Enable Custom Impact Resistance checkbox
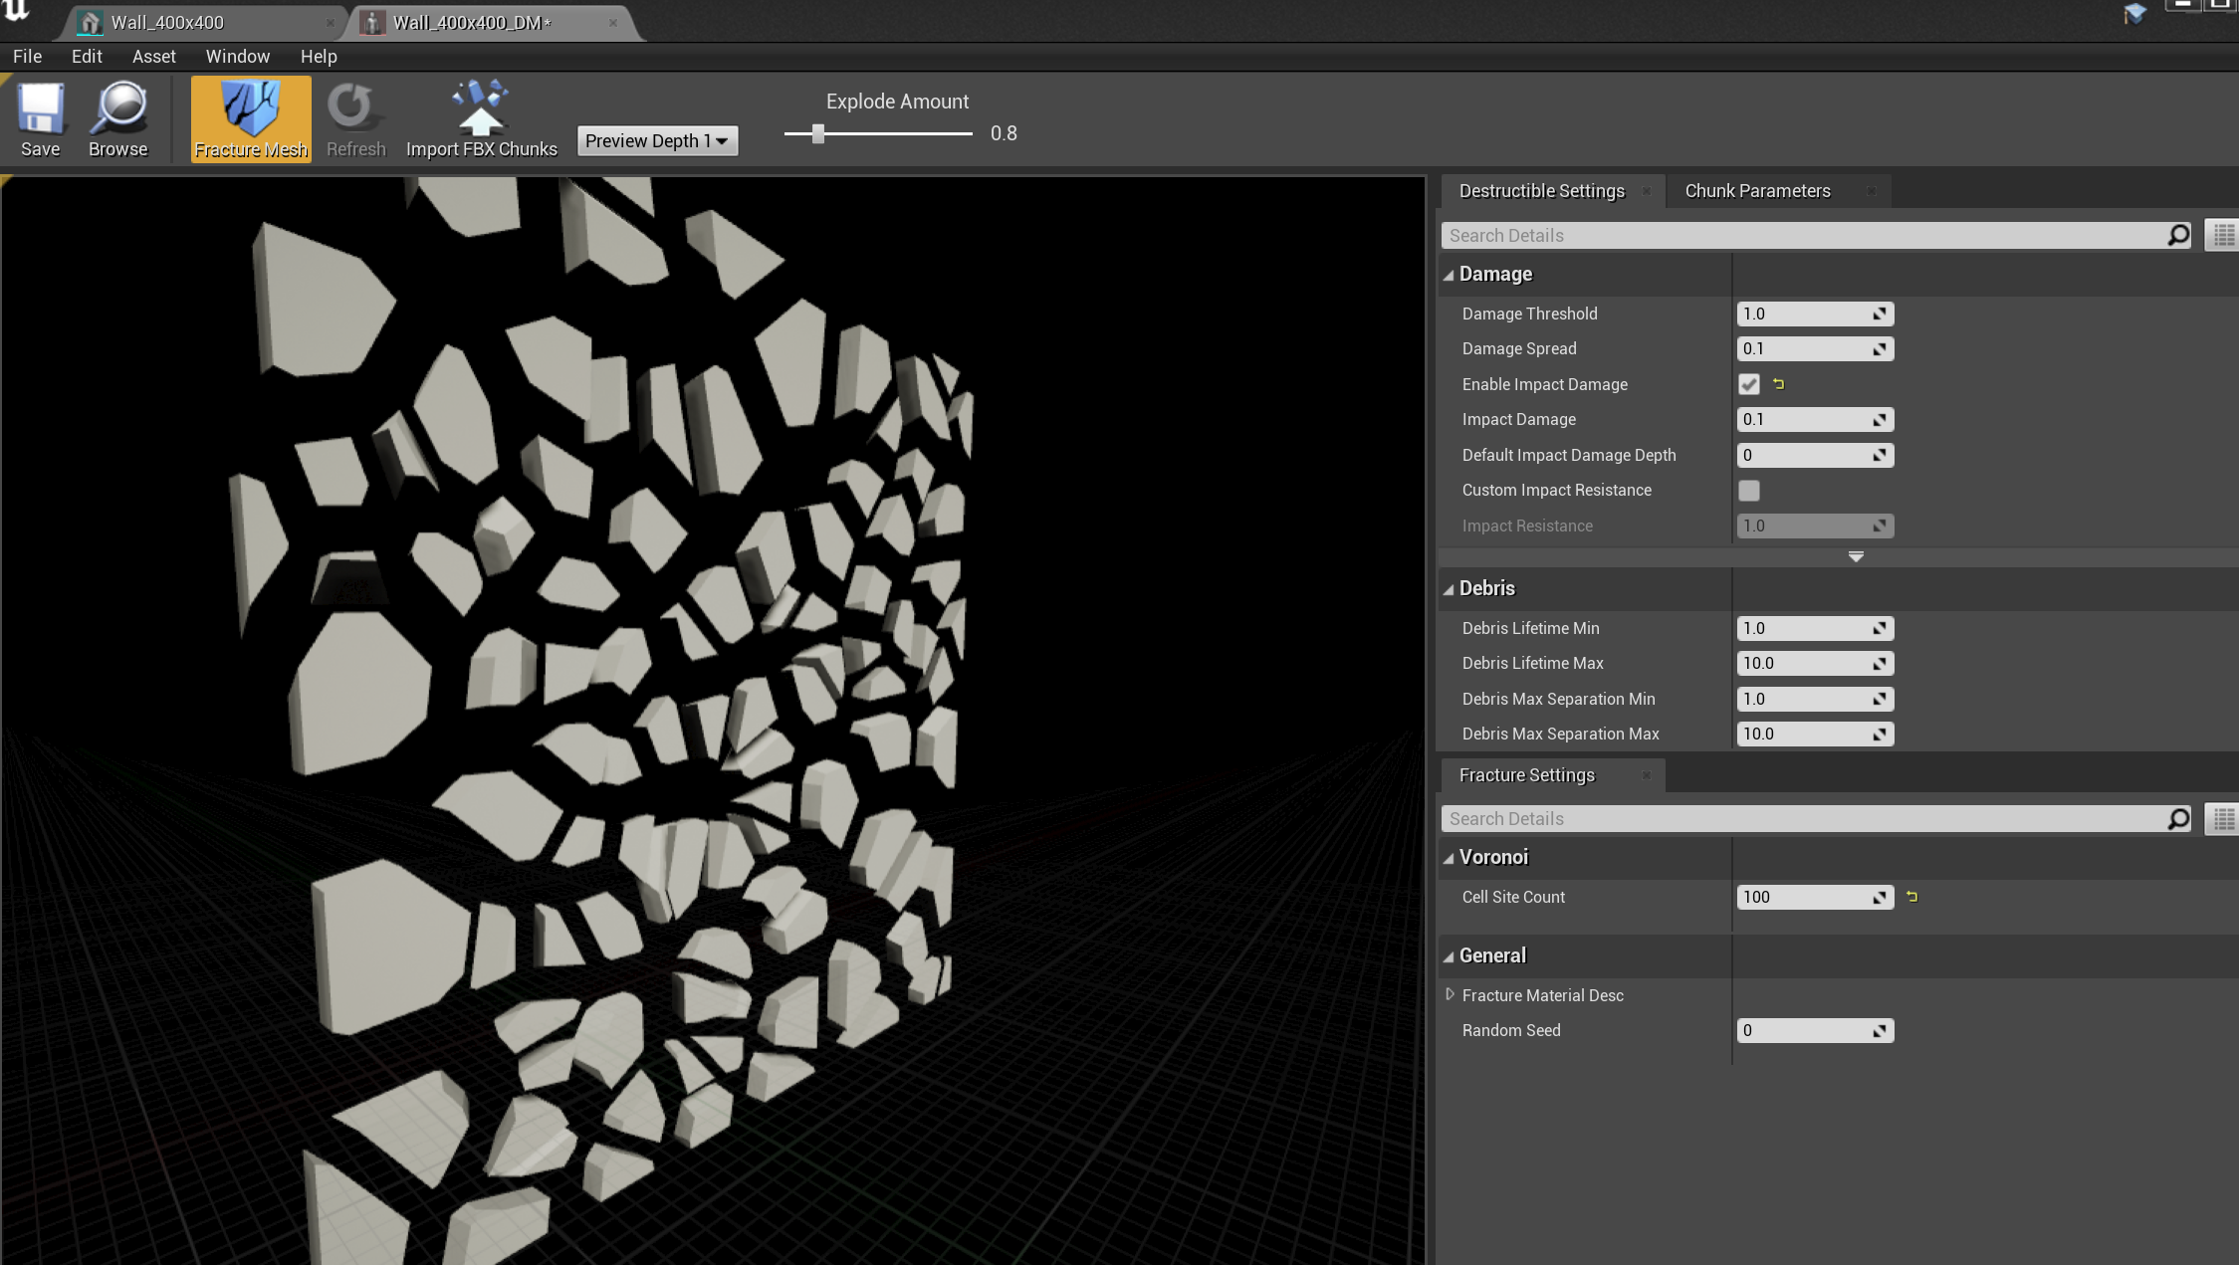This screenshot has height=1265, width=2239. point(1749,491)
